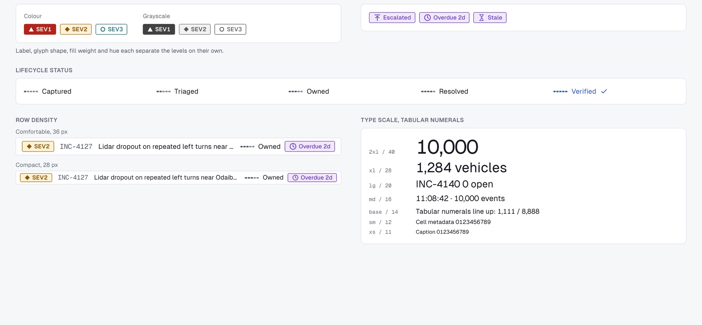Viewport: 702px width, 325px height.
Task: Click the circle glyph in grayscale SEV3 badge
Action: (222, 29)
